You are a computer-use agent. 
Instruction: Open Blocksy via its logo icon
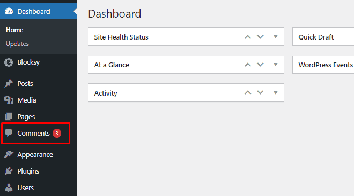pyautogui.click(x=9, y=62)
